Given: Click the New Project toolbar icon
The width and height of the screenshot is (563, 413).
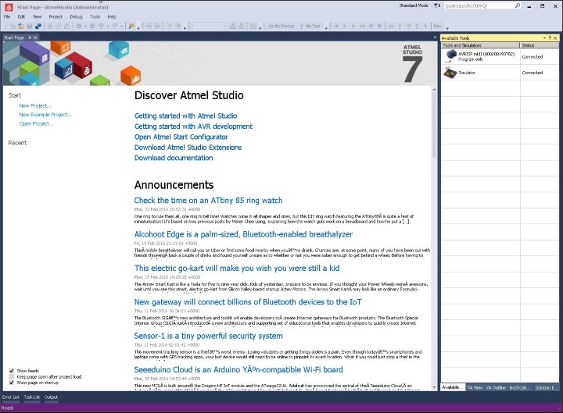Looking at the screenshot, I should point(13,27).
